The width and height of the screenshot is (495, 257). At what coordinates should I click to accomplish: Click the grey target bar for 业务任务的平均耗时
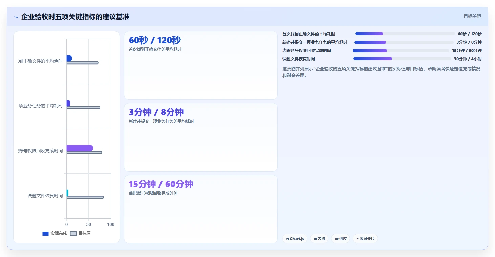pos(83,108)
